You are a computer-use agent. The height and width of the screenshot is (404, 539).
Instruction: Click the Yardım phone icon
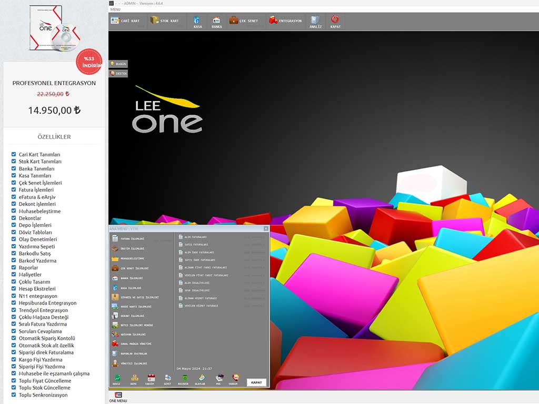[234, 380]
